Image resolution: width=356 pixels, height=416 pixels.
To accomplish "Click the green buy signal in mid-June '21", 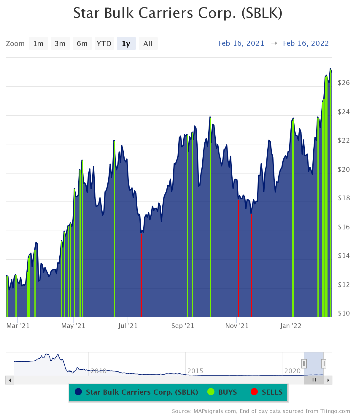I will pyautogui.click(x=114, y=229).
